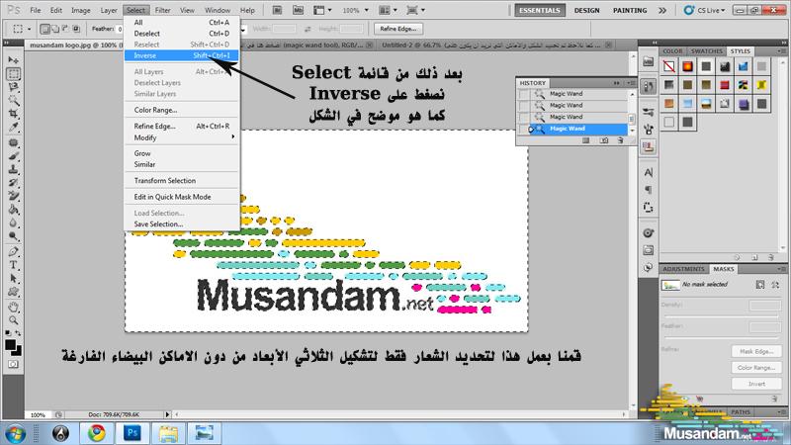The image size is (791, 445).
Task: Open the History panel options menu
Action: click(x=632, y=83)
